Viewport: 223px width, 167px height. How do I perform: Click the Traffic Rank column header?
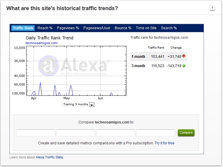coord(156,48)
